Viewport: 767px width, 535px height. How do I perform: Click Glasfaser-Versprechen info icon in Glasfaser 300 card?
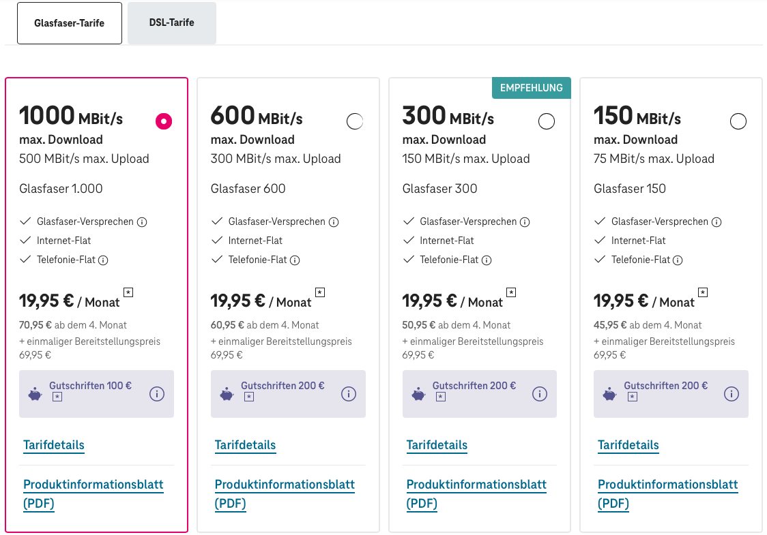coord(525,222)
